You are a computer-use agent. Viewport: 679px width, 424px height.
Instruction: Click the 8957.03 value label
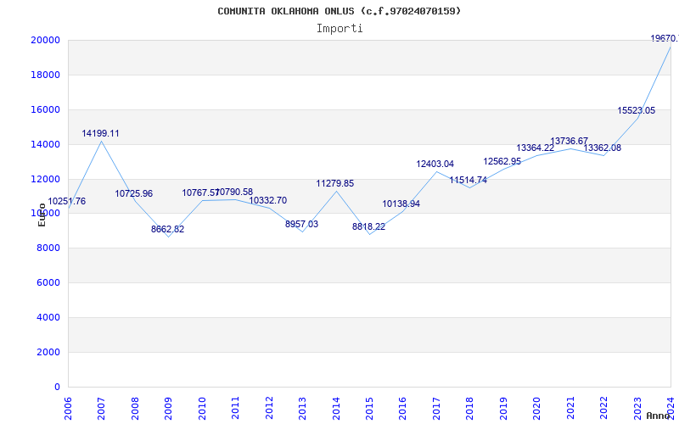(x=302, y=224)
